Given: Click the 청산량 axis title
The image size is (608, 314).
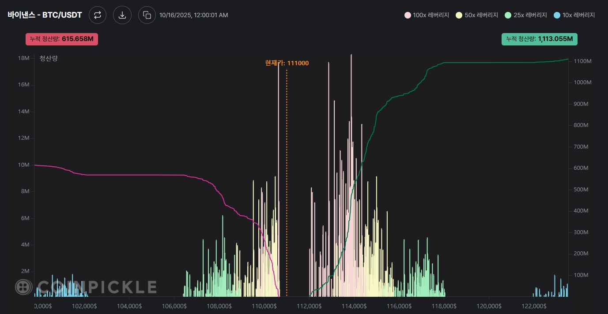Looking at the screenshot, I should (x=49, y=58).
